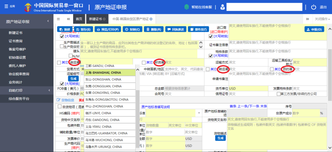Click the 进口商维护 red link
The height and width of the screenshot is (152, 332).
(219, 32)
